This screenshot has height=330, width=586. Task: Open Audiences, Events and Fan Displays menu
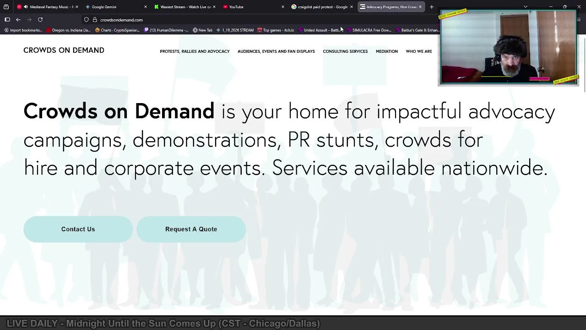[276, 51]
